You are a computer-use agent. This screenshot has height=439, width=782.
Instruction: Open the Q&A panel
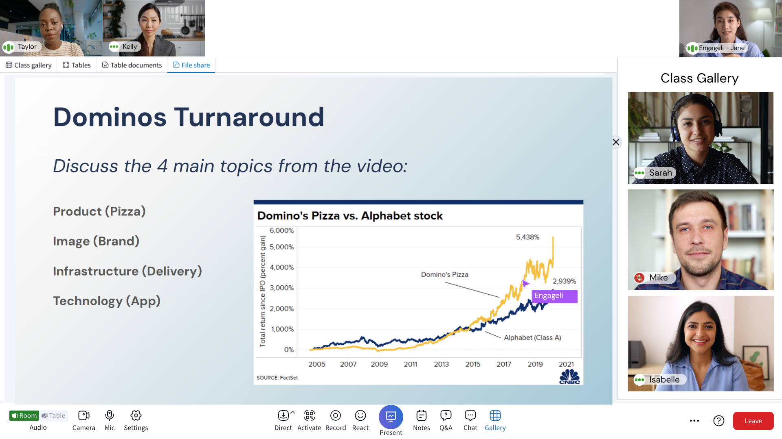click(446, 420)
